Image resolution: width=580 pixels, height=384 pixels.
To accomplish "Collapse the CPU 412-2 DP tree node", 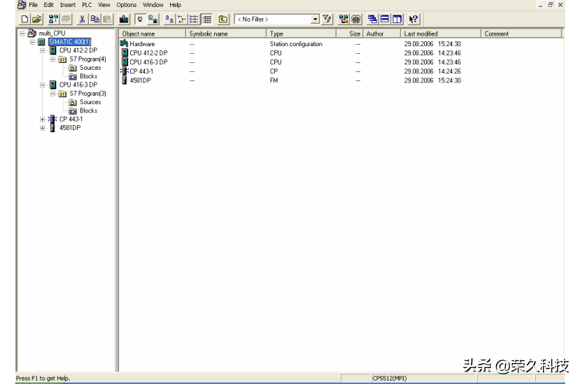I will point(43,50).
